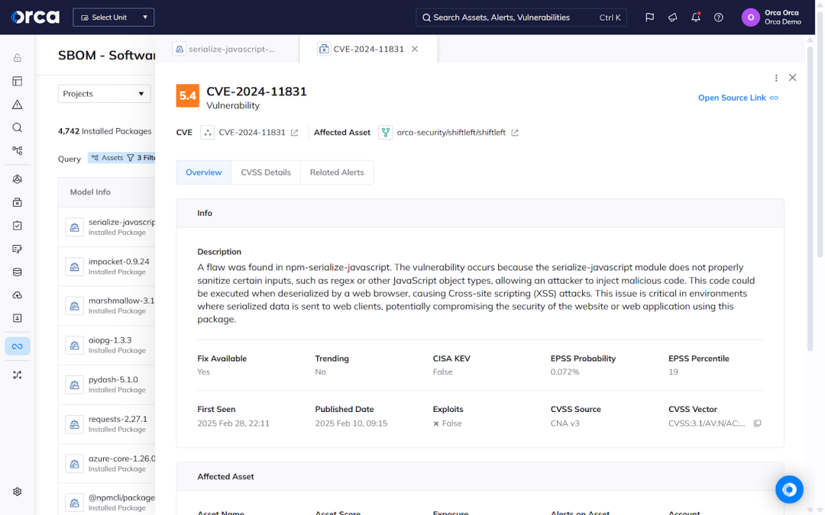
Task: Open the alerts triangle icon in sidebar
Action: coord(18,105)
